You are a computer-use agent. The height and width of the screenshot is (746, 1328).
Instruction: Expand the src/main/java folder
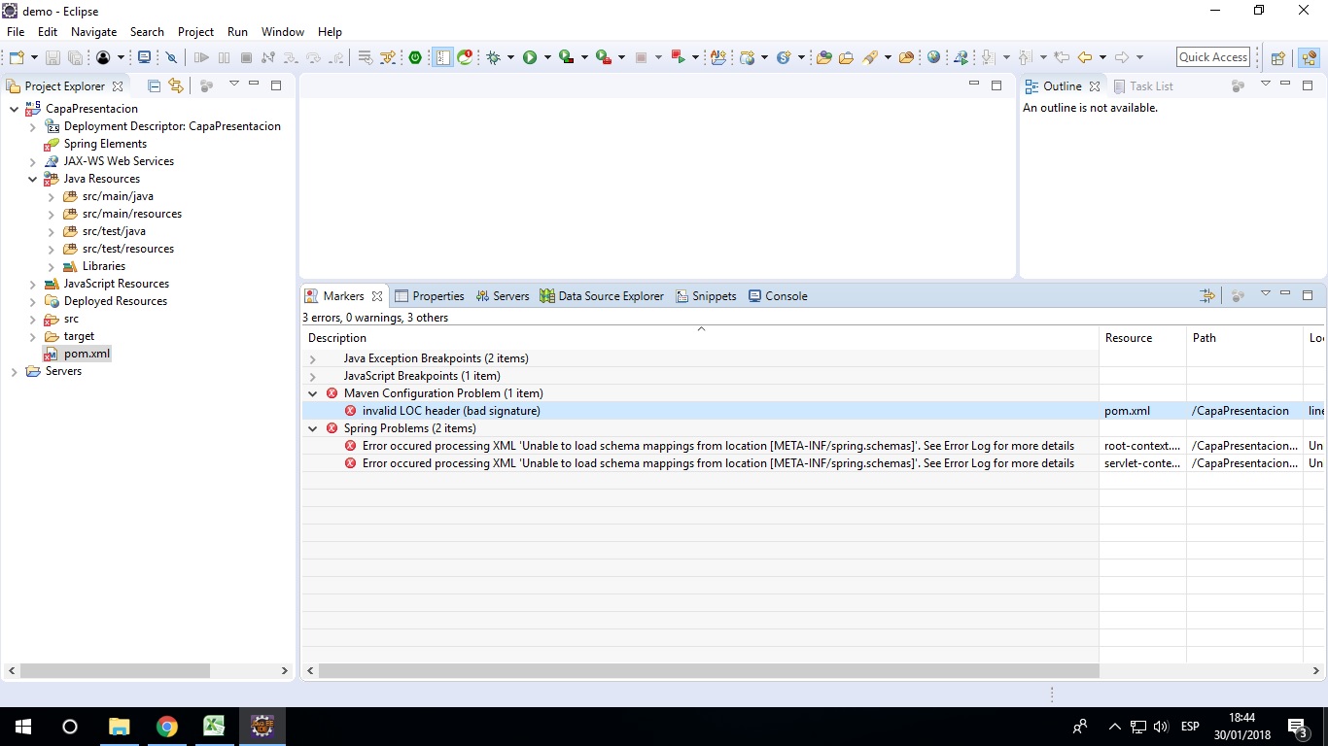click(51, 196)
